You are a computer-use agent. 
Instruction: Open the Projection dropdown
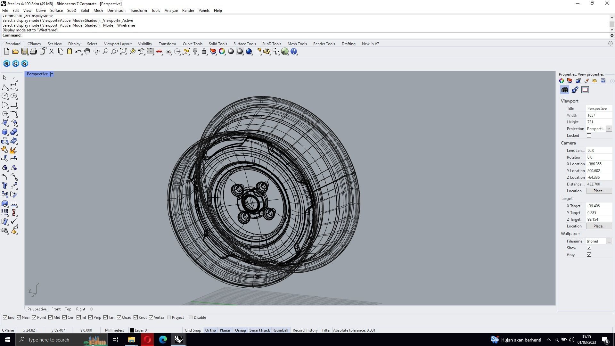(609, 129)
